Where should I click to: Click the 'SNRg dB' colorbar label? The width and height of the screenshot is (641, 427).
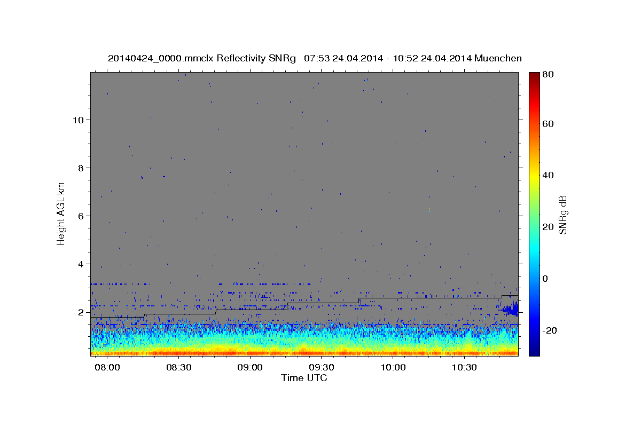pos(562,215)
